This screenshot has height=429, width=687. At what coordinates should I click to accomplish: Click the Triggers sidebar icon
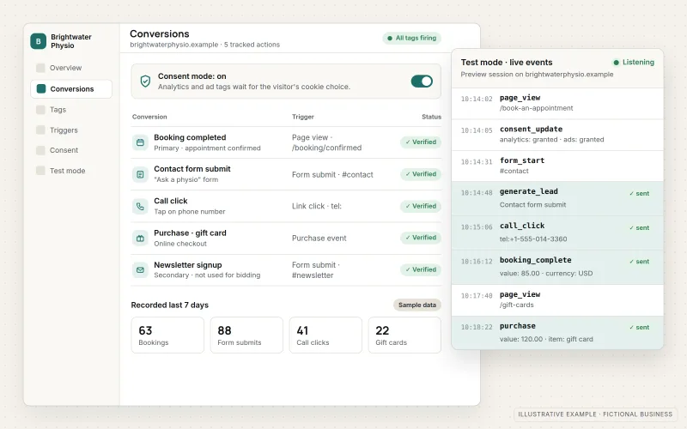pyautogui.click(x=40, y=130)
